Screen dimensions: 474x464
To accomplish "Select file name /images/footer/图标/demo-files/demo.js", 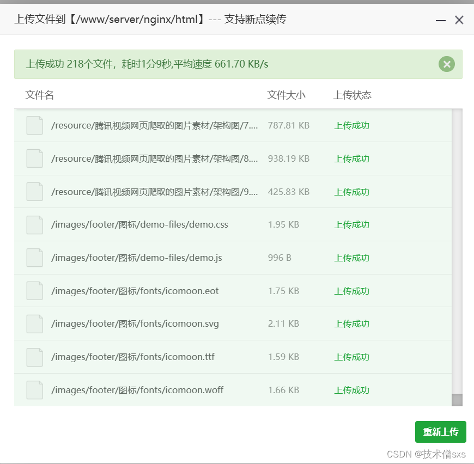I will pos(137,258).
